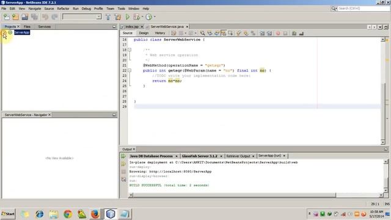Screen dimensions: 391x220
Task: Click the Open Project toolbar icon
Action: click(24, 16)
